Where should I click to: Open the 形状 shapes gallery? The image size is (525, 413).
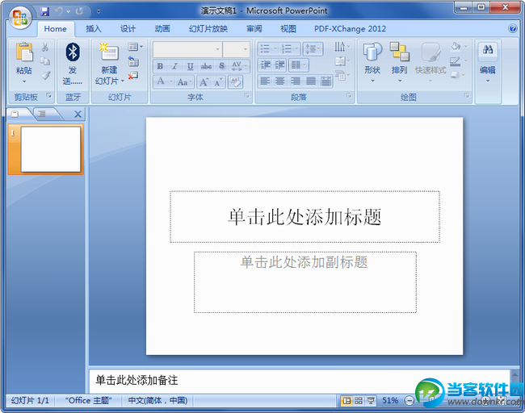tap(372, 63)
